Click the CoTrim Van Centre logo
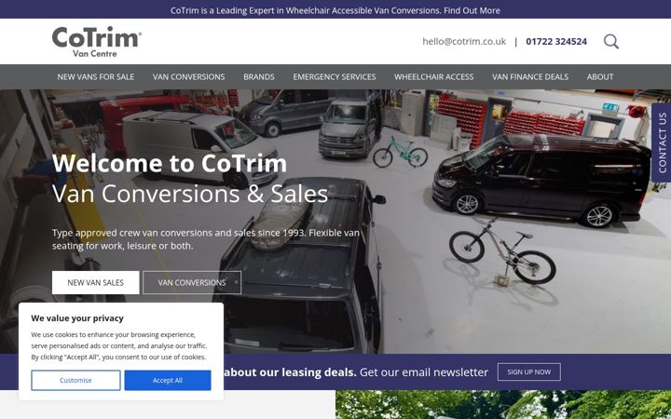 [97, 42]
